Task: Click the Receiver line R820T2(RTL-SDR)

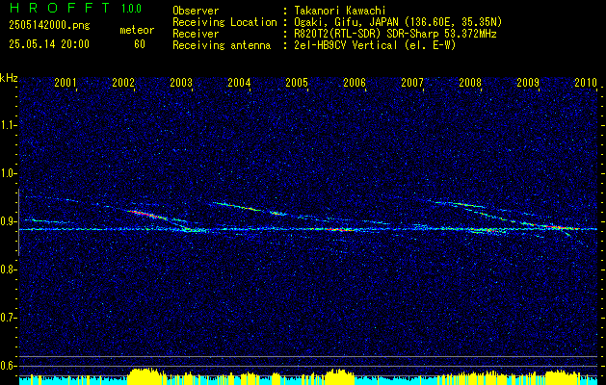Action: 395,34
